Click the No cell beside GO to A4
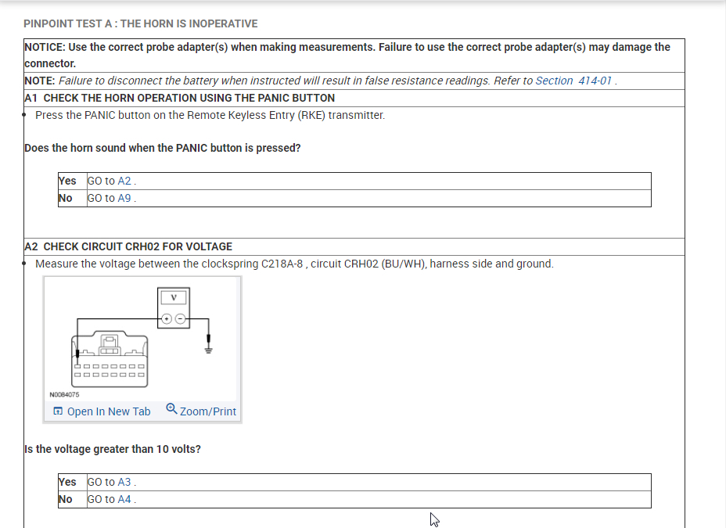The width and height of the screenshot is (726, 528). (72, 499)
